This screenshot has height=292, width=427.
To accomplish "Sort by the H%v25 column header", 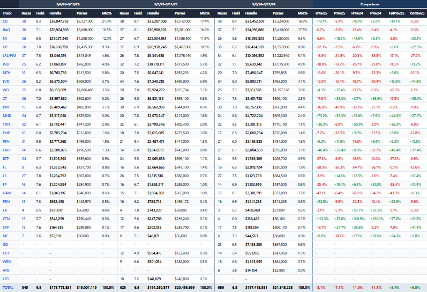I will coord(321,13).
